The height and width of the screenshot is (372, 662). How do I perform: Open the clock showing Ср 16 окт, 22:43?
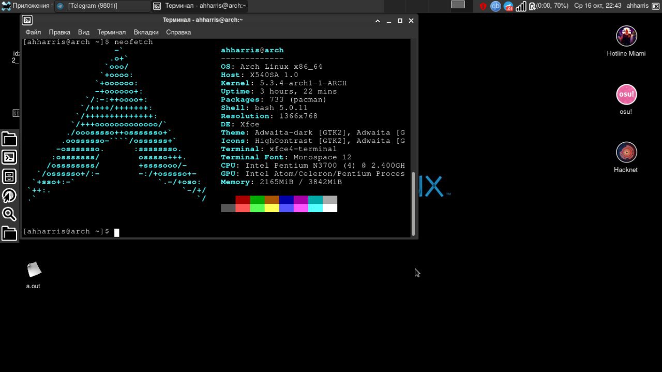coord(597,6)
